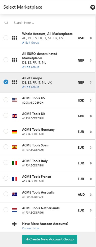Screen dimensions: 96x247
Task: Click Create New Account Group button
Action: click(x=50, y=239)
